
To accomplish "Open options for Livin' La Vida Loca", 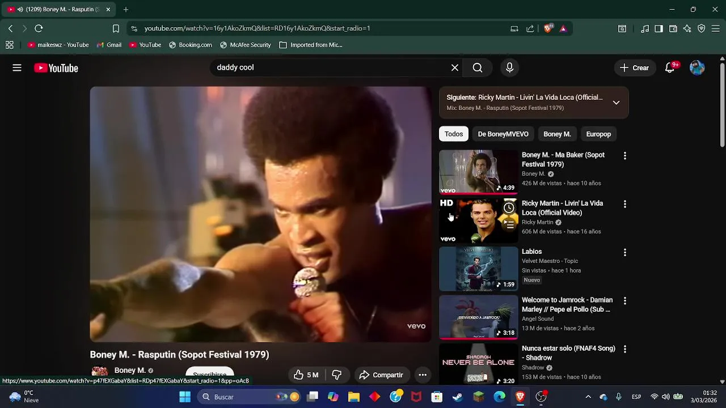I will point(624,204).
